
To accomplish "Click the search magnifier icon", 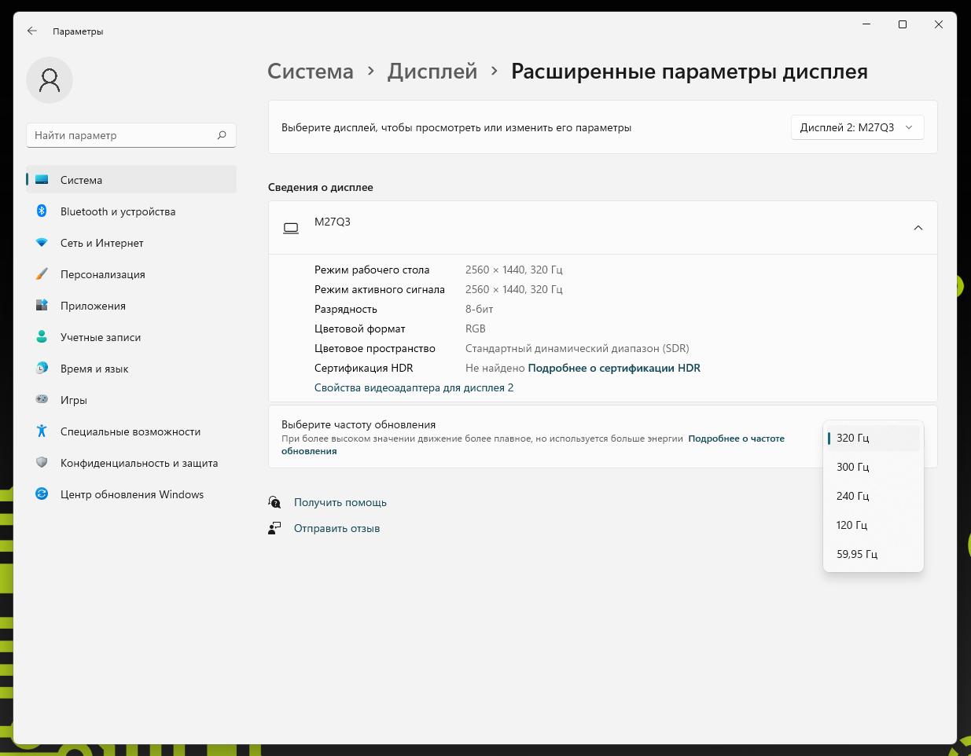I will 222,135.
